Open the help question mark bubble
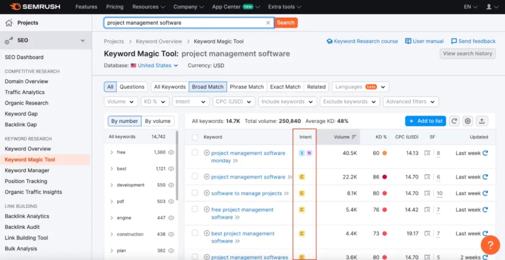Image resolution: width=505 pixels, height=260 pixels. tap(490, 245)
